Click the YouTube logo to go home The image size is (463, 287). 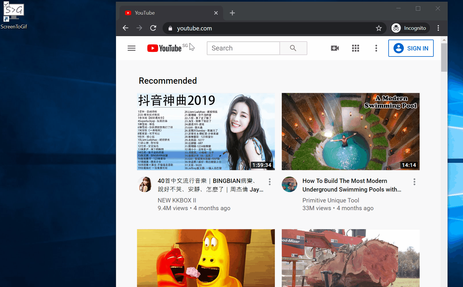(165, 48)
